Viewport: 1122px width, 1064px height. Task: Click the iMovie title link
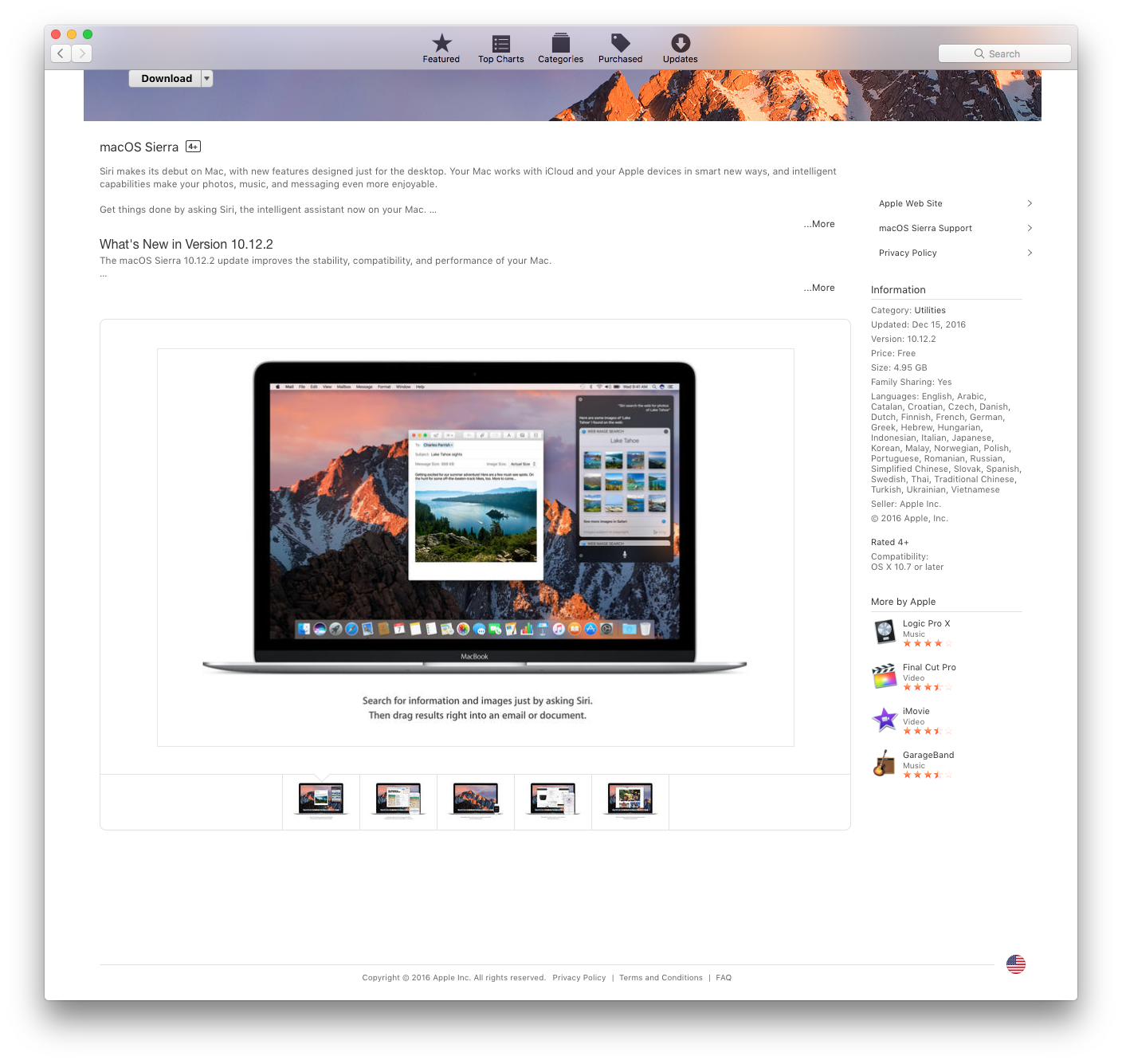click(916, 711)
